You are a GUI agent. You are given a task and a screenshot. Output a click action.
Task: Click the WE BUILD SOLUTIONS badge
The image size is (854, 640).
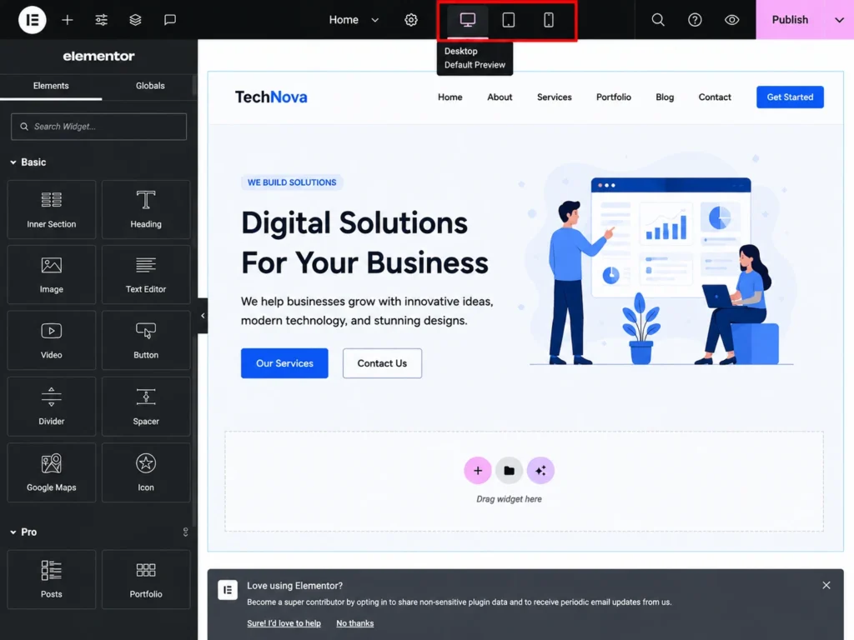pos(292,182)
